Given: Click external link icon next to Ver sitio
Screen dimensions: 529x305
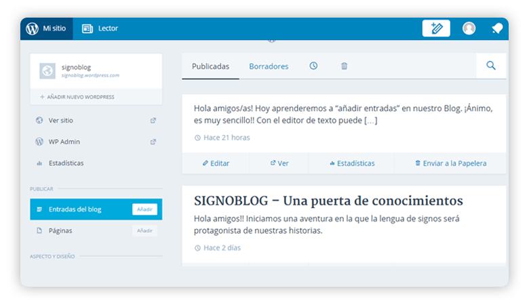Looking at the screenshot, I should coord(153,121).
